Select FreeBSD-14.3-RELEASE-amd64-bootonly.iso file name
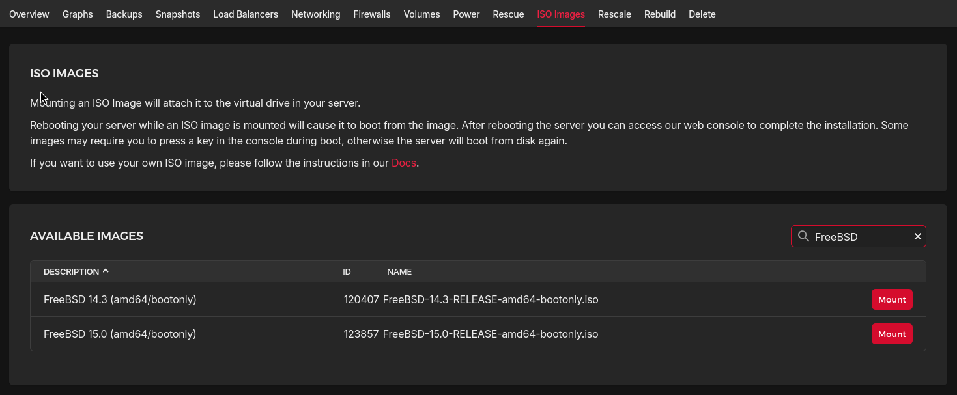 (x=491, y=299)
